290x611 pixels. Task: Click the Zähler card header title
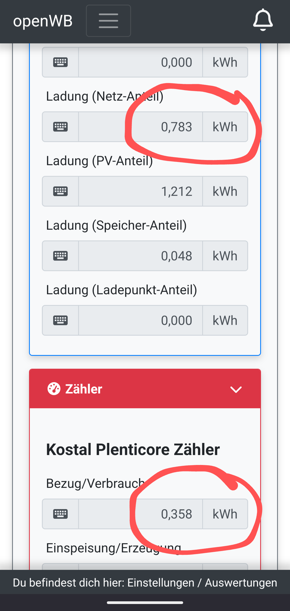click(x=84, y=389)
